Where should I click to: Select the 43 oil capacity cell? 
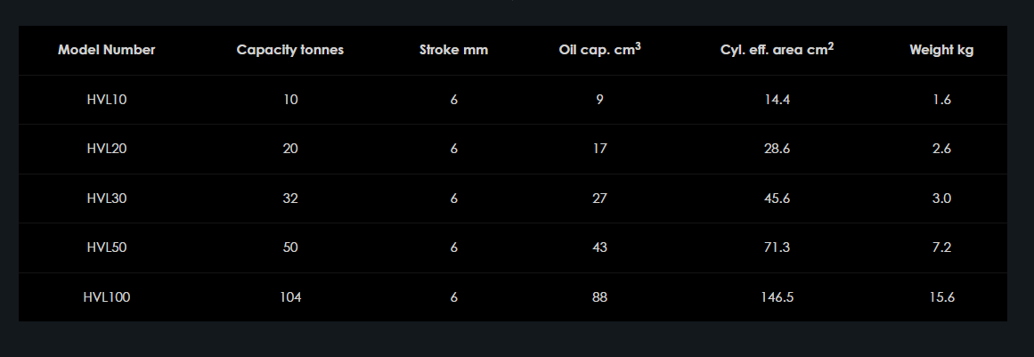[599, 247]
